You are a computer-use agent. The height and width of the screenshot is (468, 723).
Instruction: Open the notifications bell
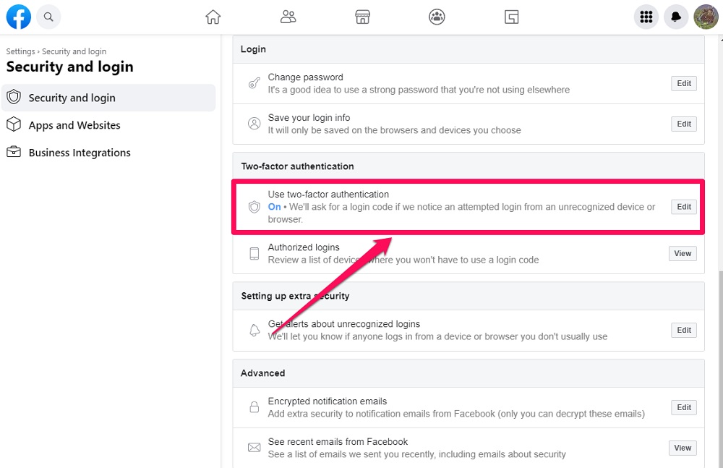[676, 17]
